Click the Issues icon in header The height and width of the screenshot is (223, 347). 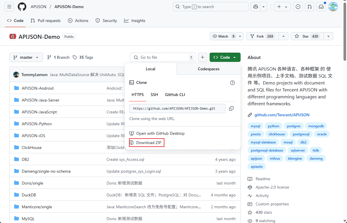(x=298, y=7)
